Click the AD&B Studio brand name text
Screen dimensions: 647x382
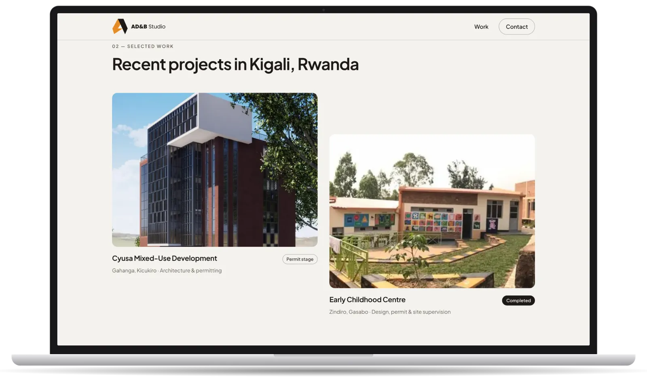coord(148,27)
